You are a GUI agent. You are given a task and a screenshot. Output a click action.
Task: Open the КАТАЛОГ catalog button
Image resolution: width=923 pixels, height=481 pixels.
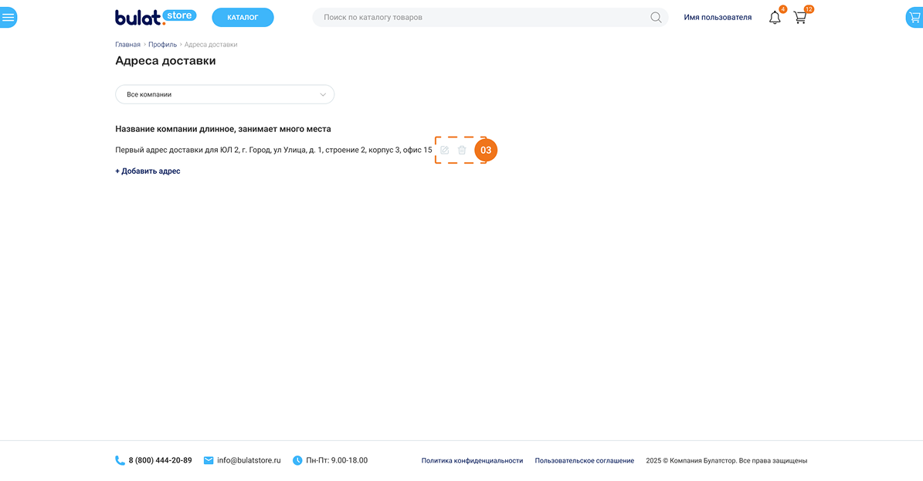(243, 17)
